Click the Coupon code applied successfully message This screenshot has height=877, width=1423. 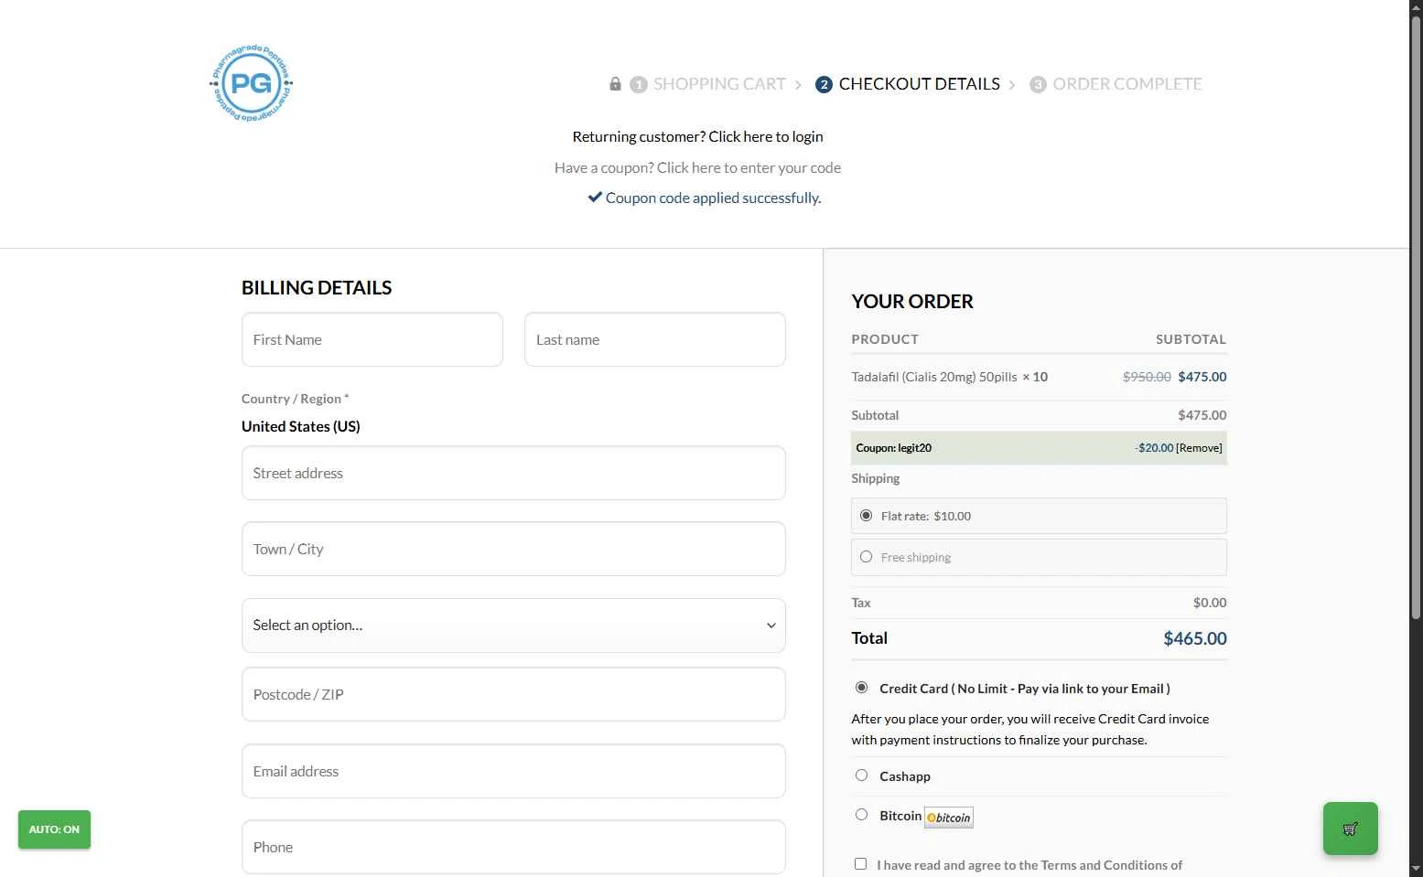tap(713, 198)
